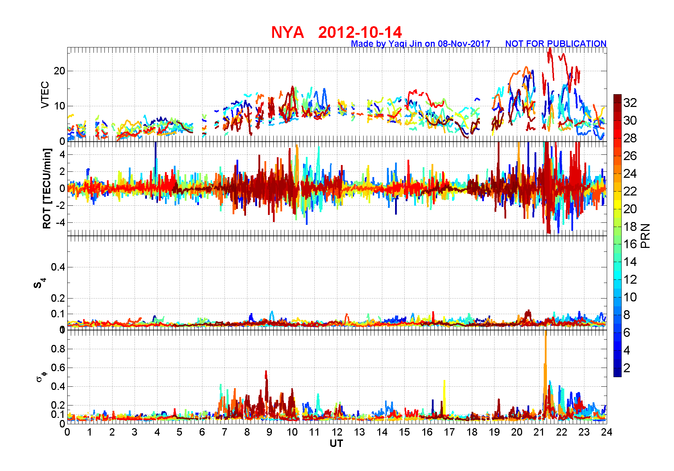Click the 'PRN' colorbar label

click(645, 236)
